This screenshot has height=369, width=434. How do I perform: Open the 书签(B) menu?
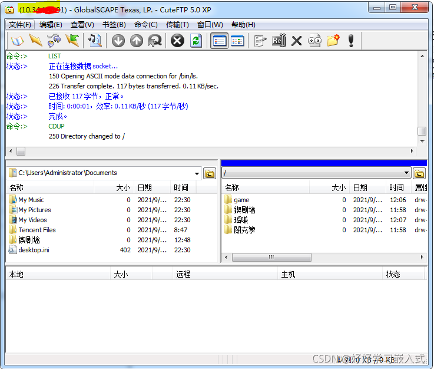coord(114,25)
